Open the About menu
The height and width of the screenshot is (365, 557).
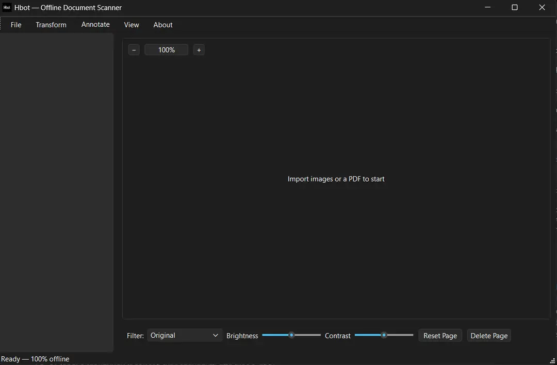162,25
